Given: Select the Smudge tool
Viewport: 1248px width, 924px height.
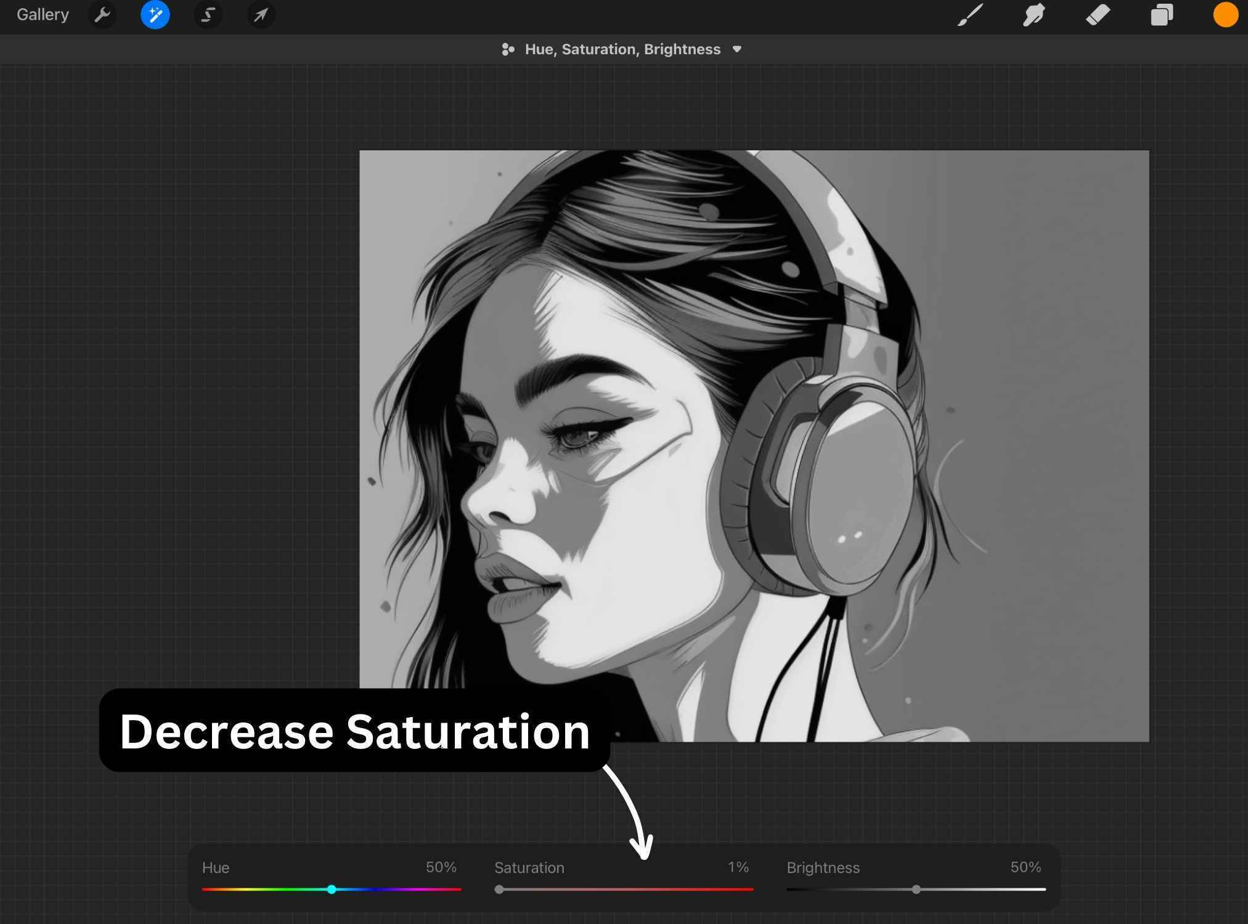Looking at the screenshot, I should pyautogui.click(x=1034, y=15).
